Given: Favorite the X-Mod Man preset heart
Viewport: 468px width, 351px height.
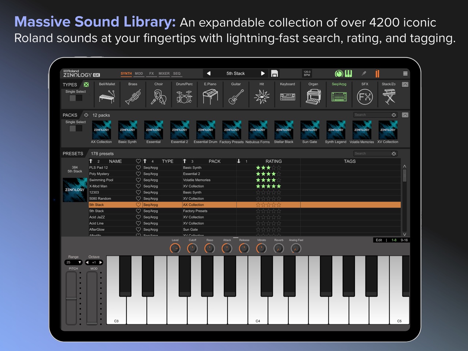Looking at the screenshot, I should point(138,186).
